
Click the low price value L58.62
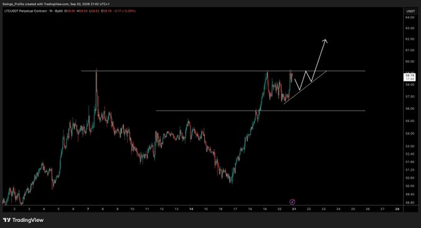tap(94, 11)
